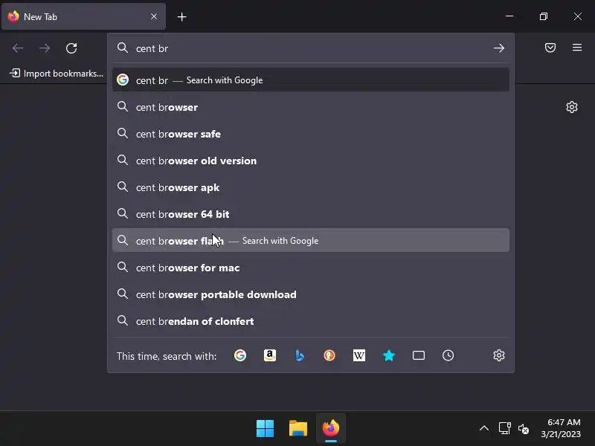This screenshot has width=595, height=446.
Task: Go back one page
Action: (x=18, y=48)
